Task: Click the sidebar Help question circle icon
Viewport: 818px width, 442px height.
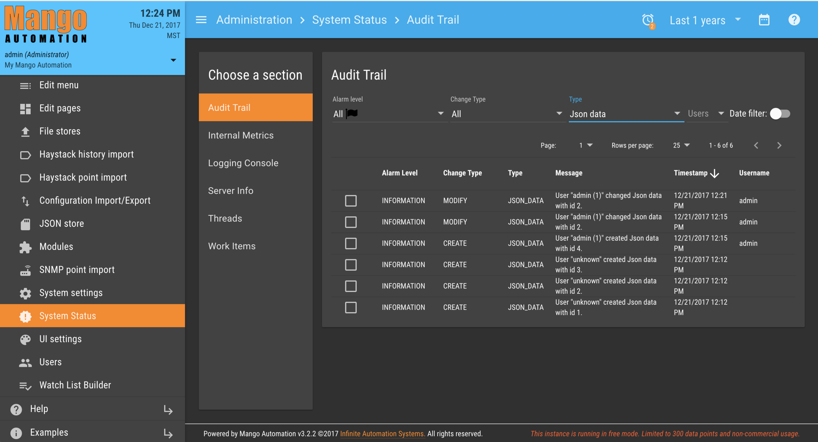Action: (x=16, y=409)
